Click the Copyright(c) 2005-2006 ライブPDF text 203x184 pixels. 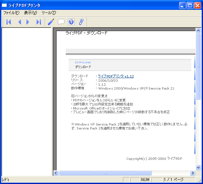154,159
